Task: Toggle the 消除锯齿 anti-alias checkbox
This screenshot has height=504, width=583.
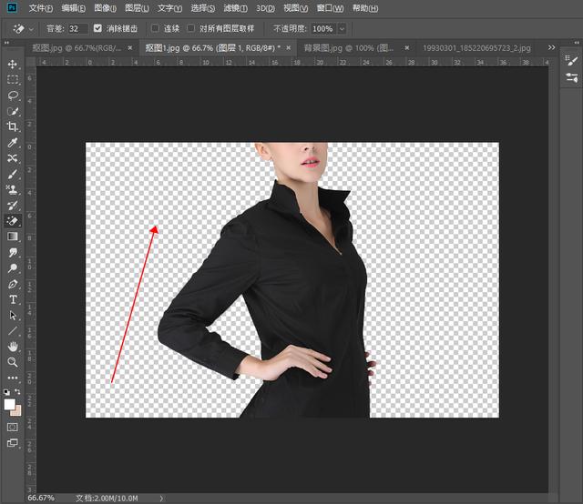Action: [x=98, y=28]
